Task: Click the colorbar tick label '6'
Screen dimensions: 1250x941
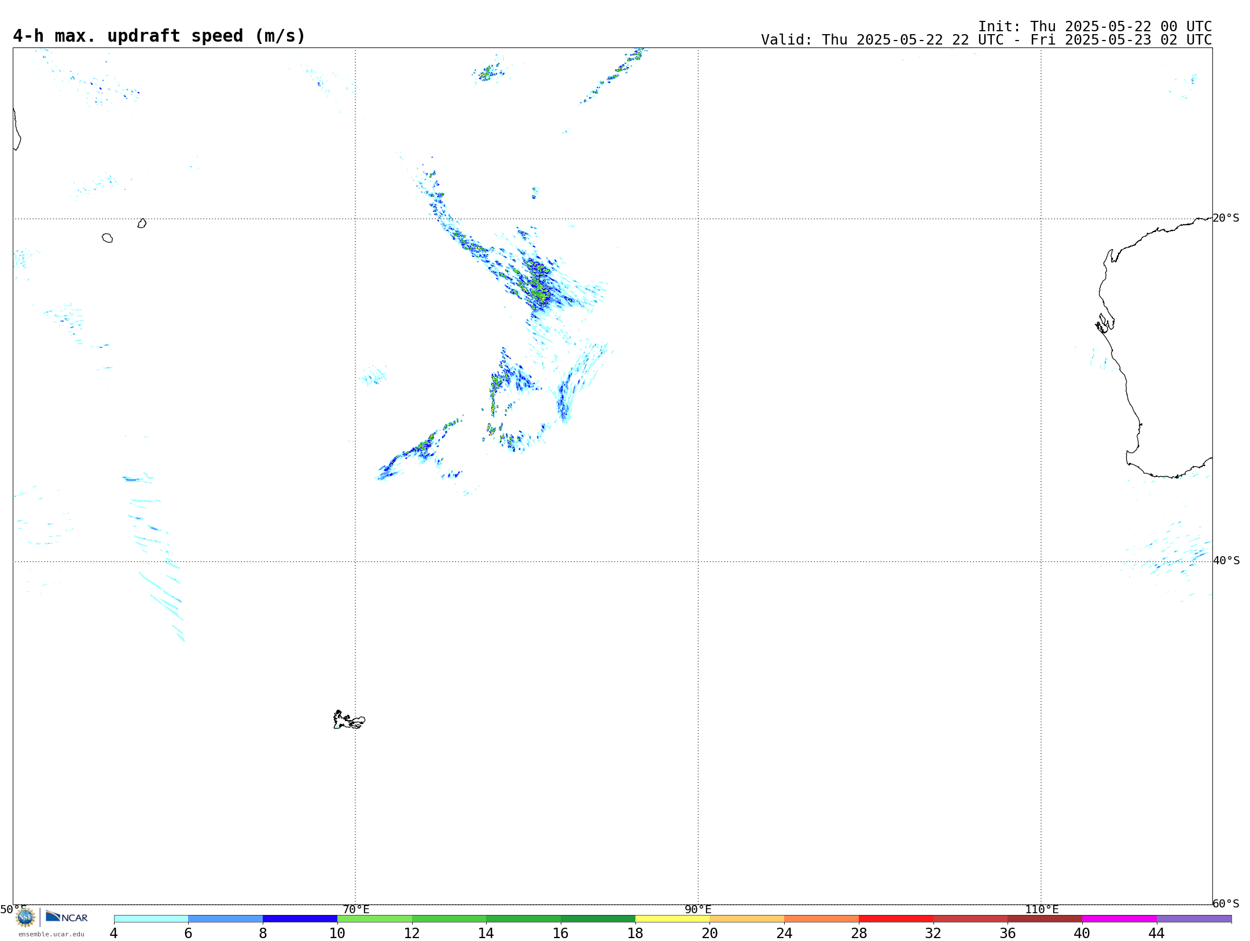Action: 188,933
